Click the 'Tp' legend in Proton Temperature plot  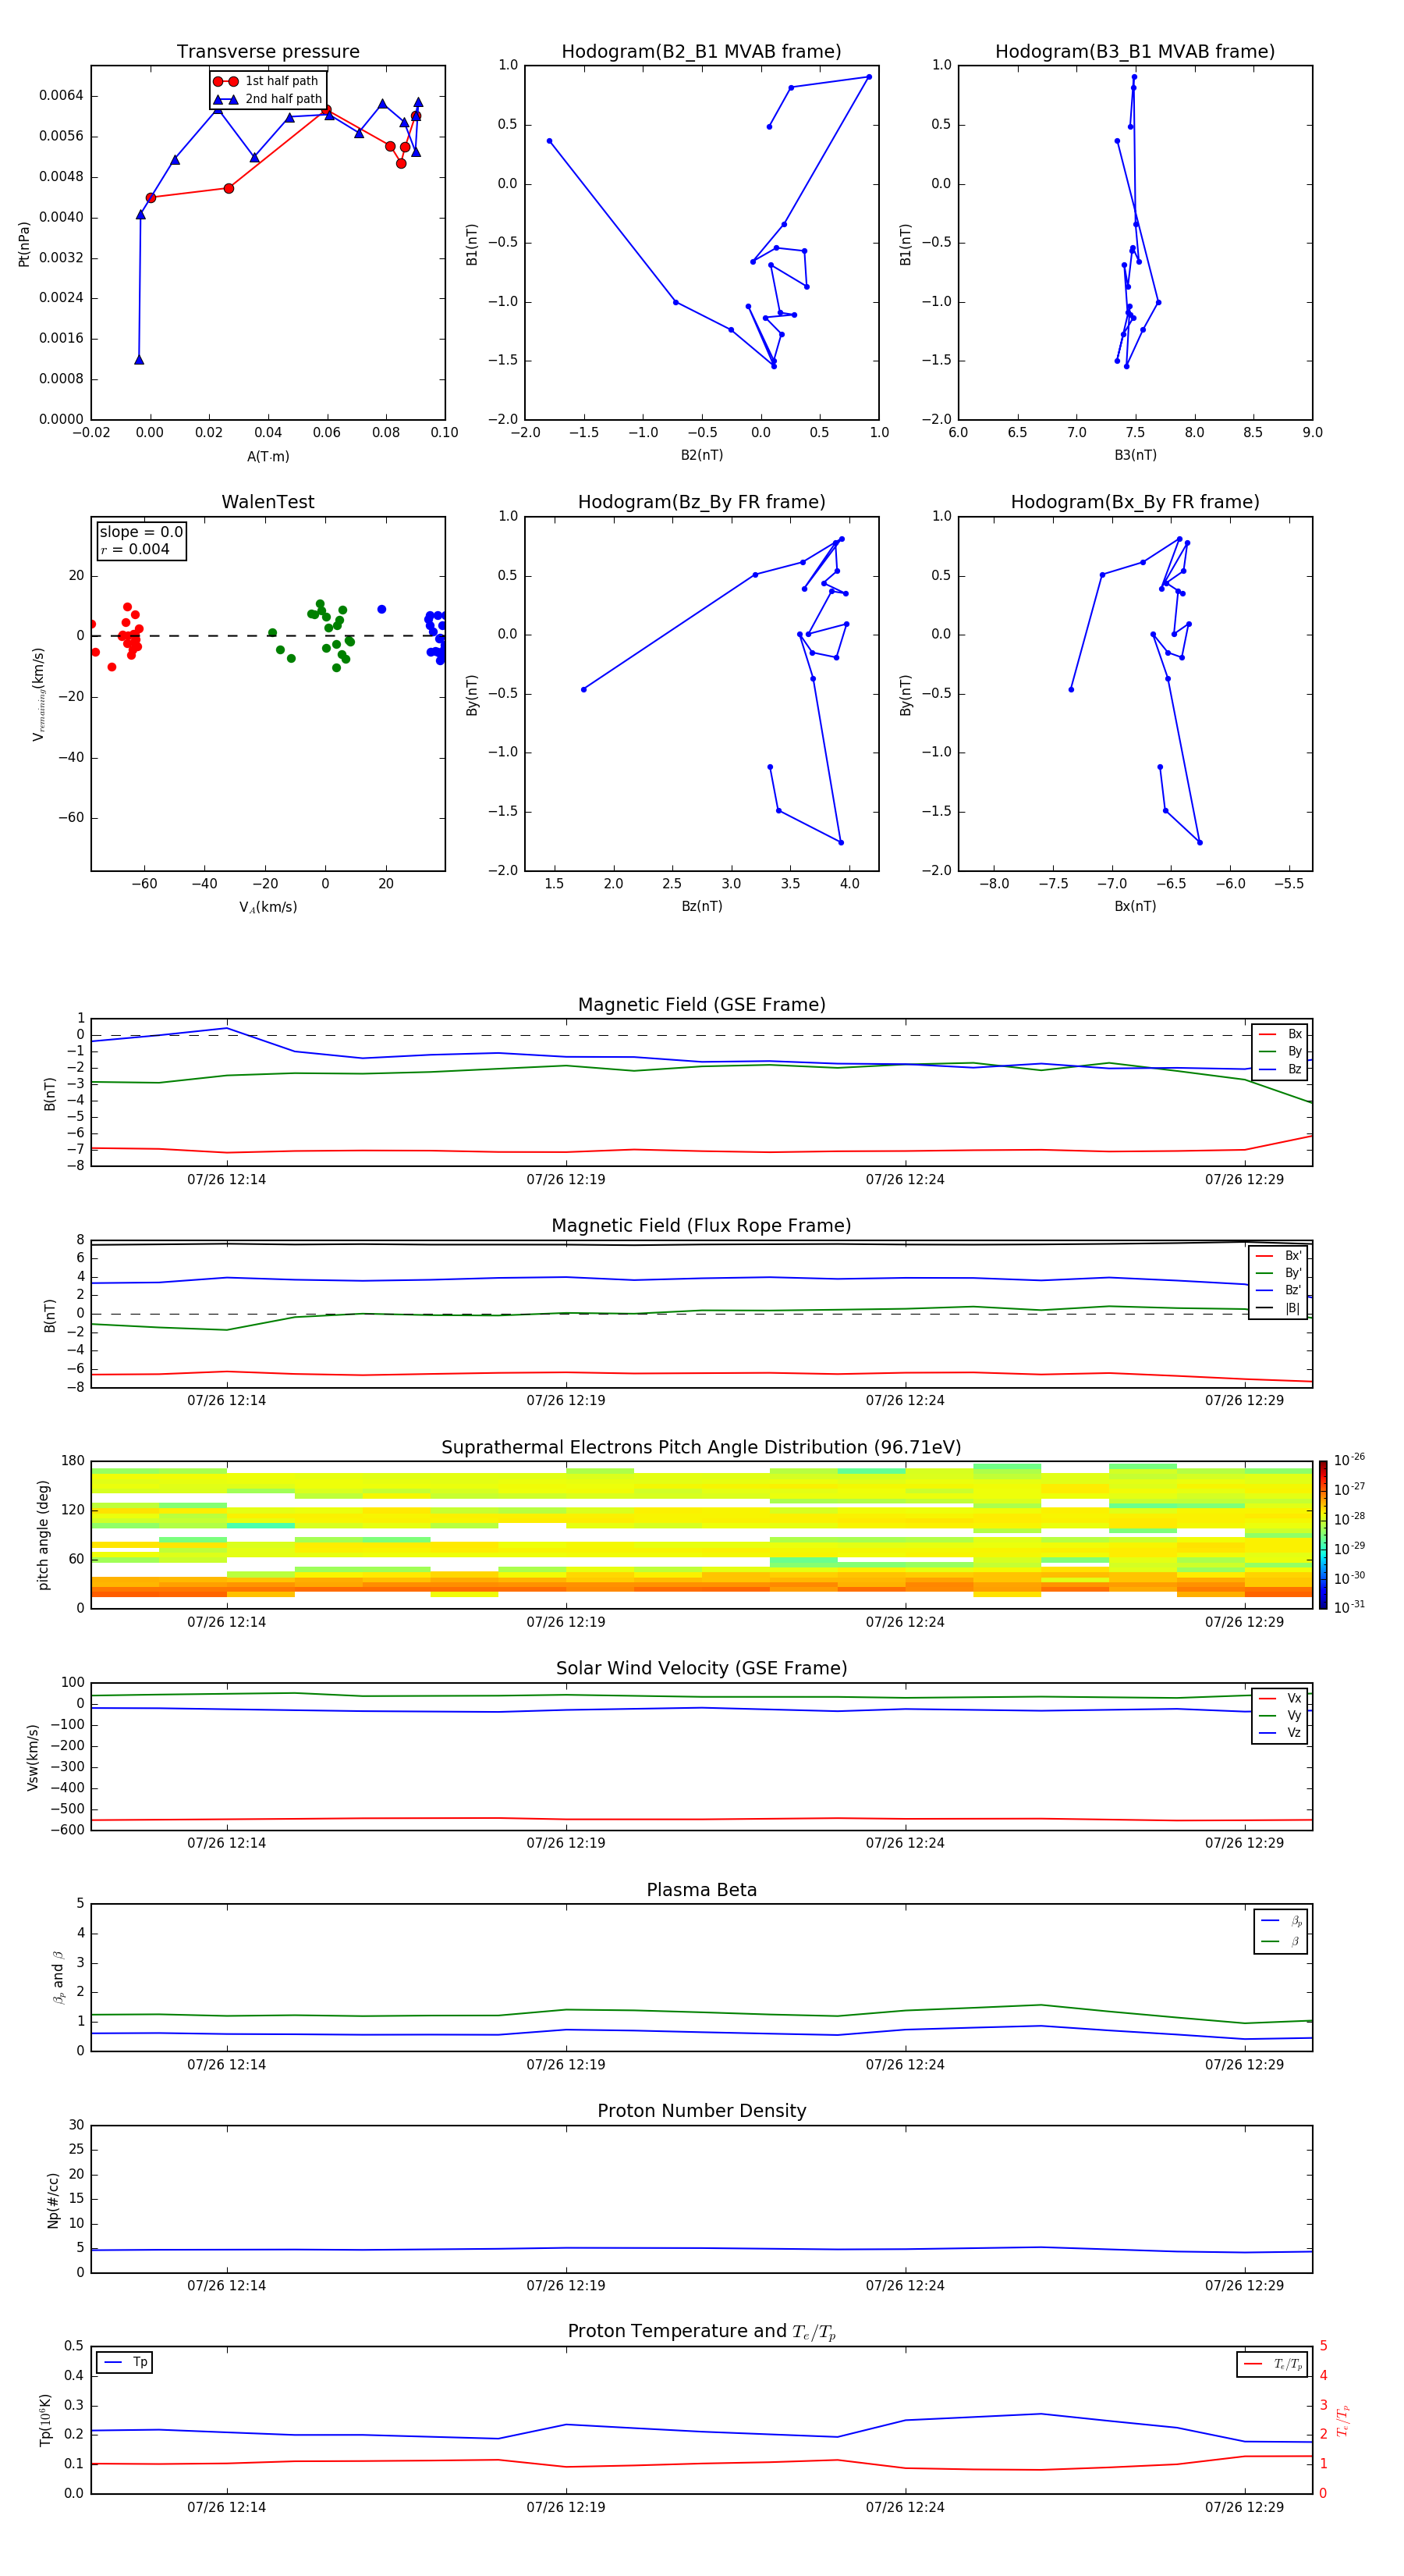(x=125, y=2362)
